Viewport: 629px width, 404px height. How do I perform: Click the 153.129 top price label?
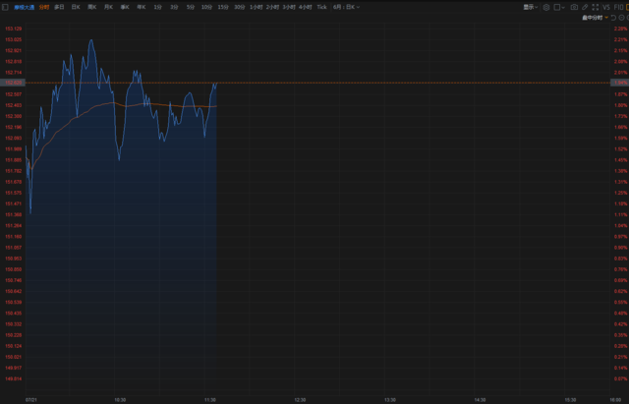coord(13,29)
